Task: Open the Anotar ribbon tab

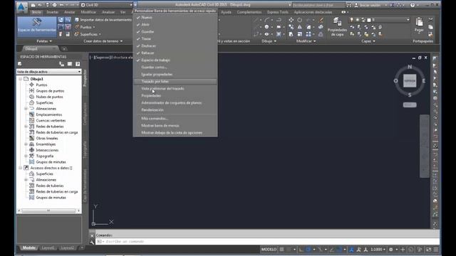Action: tap(70, 12)
